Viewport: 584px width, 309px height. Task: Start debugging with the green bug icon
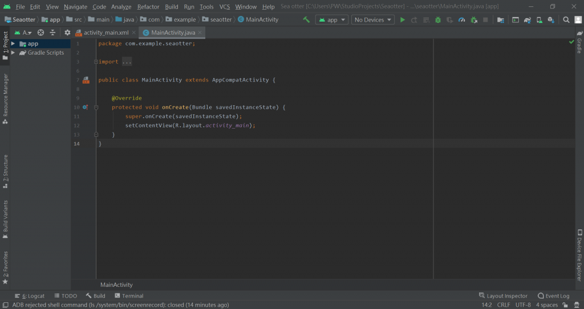438,19
